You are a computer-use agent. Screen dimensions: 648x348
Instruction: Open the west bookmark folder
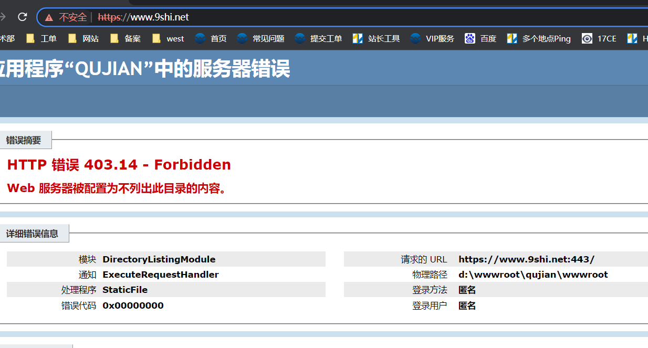click(169, 38)
